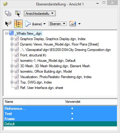120x133 pixels.
Task: Expand the Isometric Office Building node
Action: pos(12,71)
